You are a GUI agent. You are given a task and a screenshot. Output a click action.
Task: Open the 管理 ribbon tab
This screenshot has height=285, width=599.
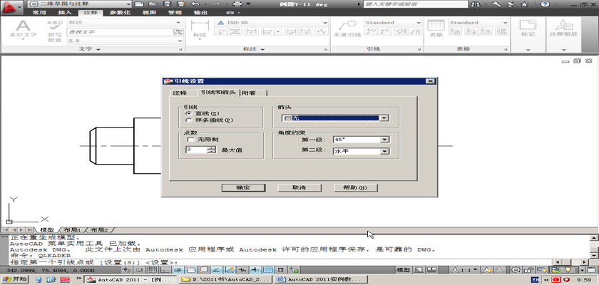pos(175,13)
